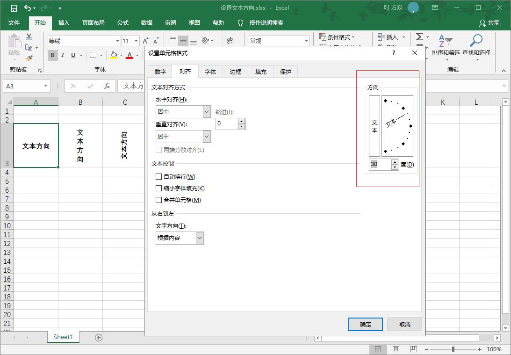Screen dimensions: 511x355
Task: Click the vertical 文本 orientation box
Action: click(374, 126)
